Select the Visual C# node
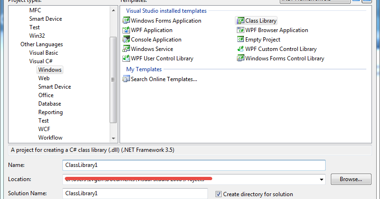This screenshot has width=380, height=199. click(x=41, y=61)
